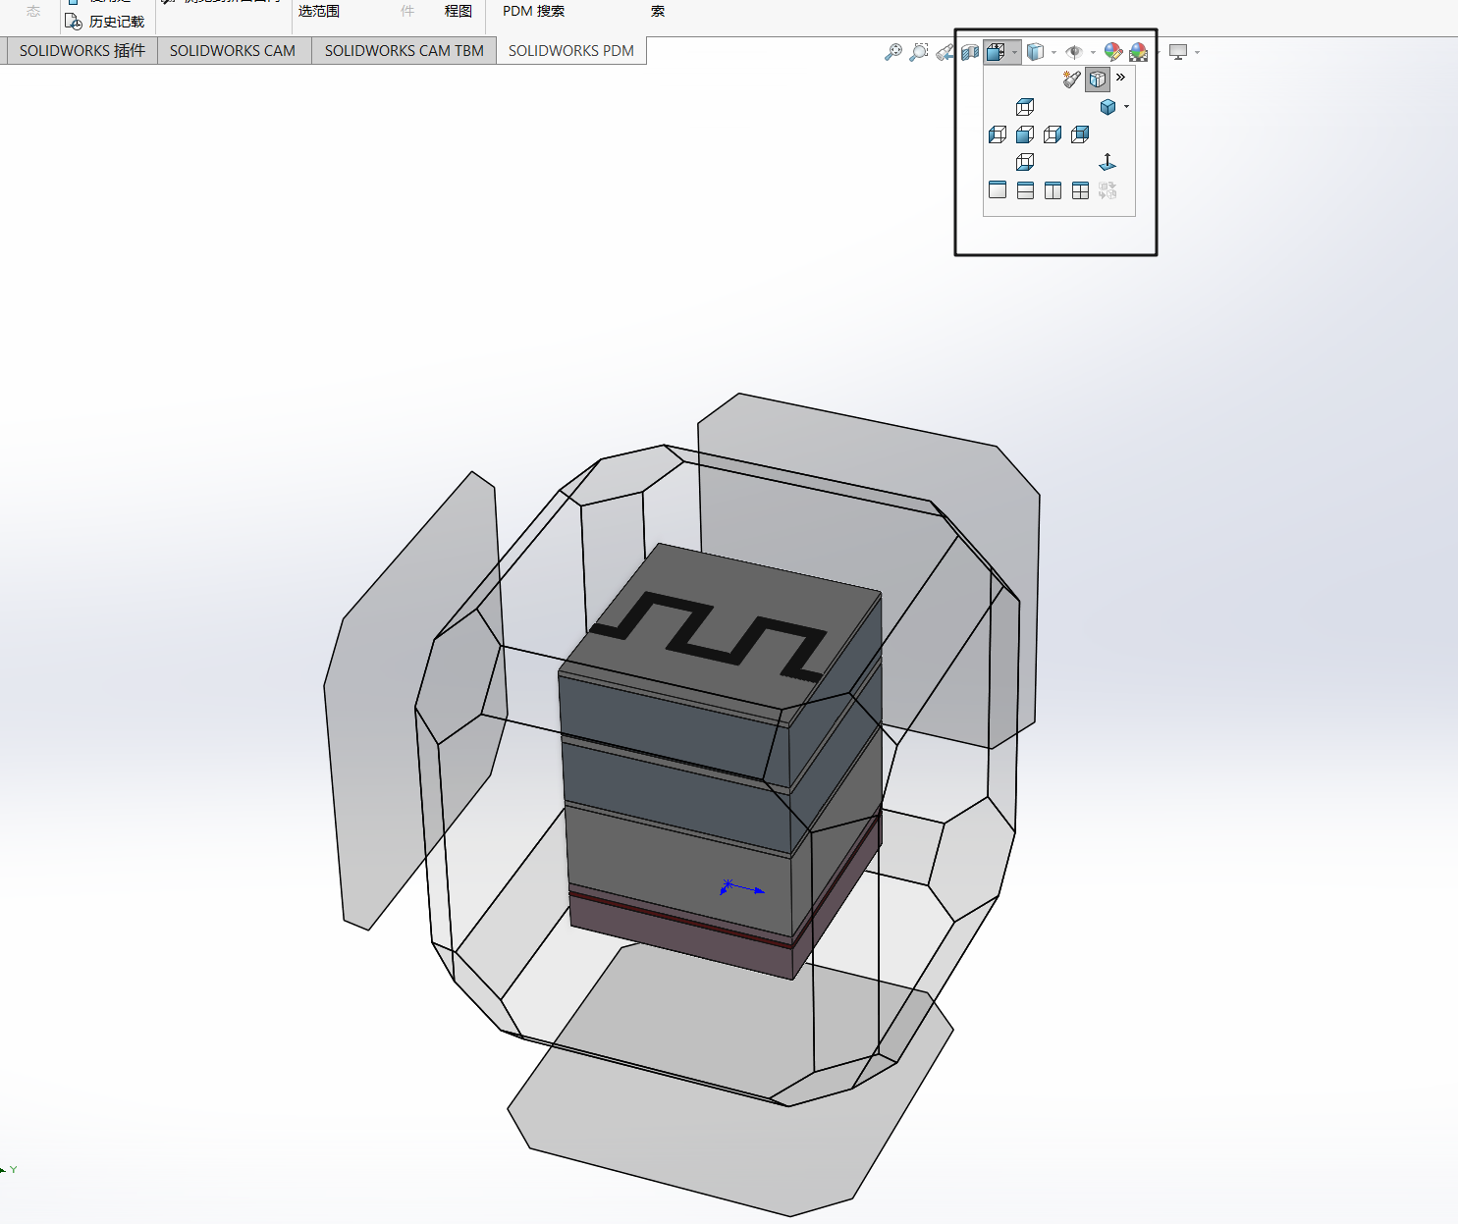
Task: Toggle Two View Horizontal viewport layout
Action: pos(1025,190)
